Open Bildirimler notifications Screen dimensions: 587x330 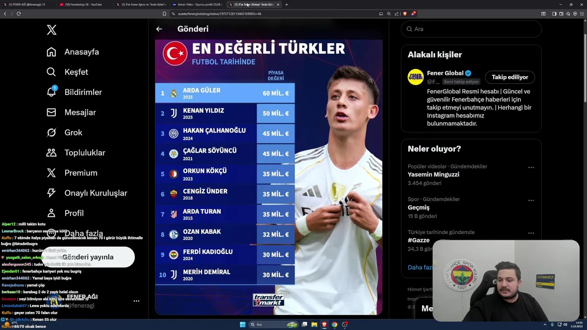[74, 92]
